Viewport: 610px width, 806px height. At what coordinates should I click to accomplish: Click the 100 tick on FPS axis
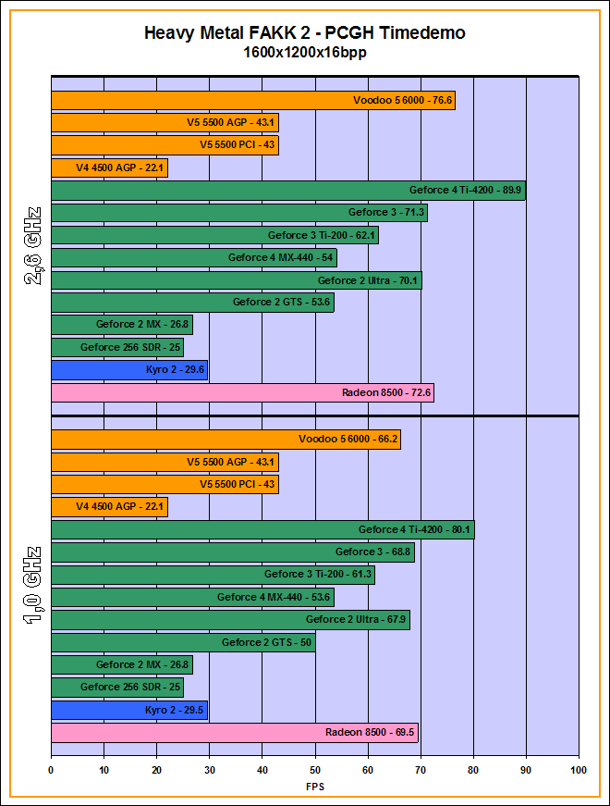(579, 770)
